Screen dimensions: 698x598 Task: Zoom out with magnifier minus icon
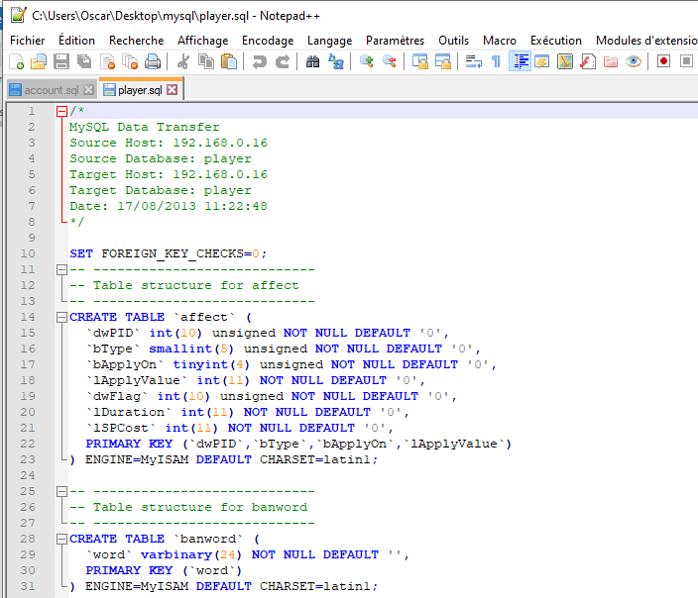pos(389,61)
